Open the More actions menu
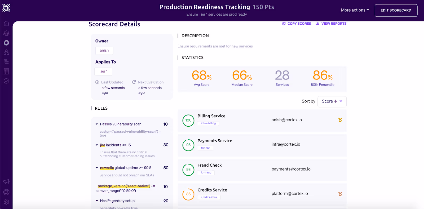Viewport: 424px width, 209px height. pos(355,10)
